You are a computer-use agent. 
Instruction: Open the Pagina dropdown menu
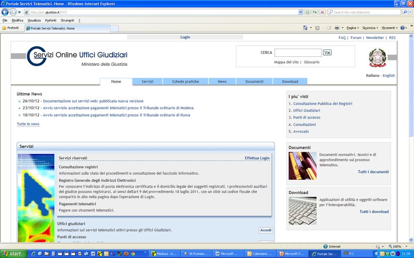click(x=353, y=28)
